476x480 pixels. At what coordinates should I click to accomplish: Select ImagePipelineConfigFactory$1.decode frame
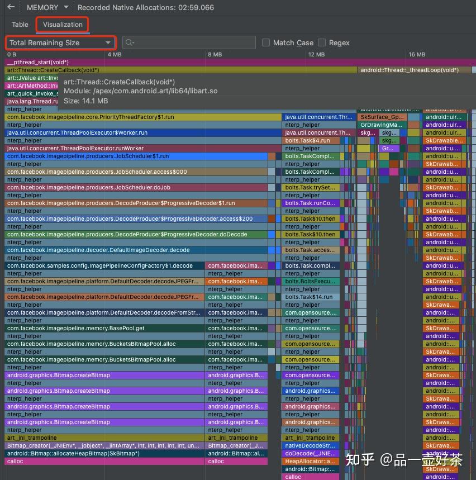(104, 266)
